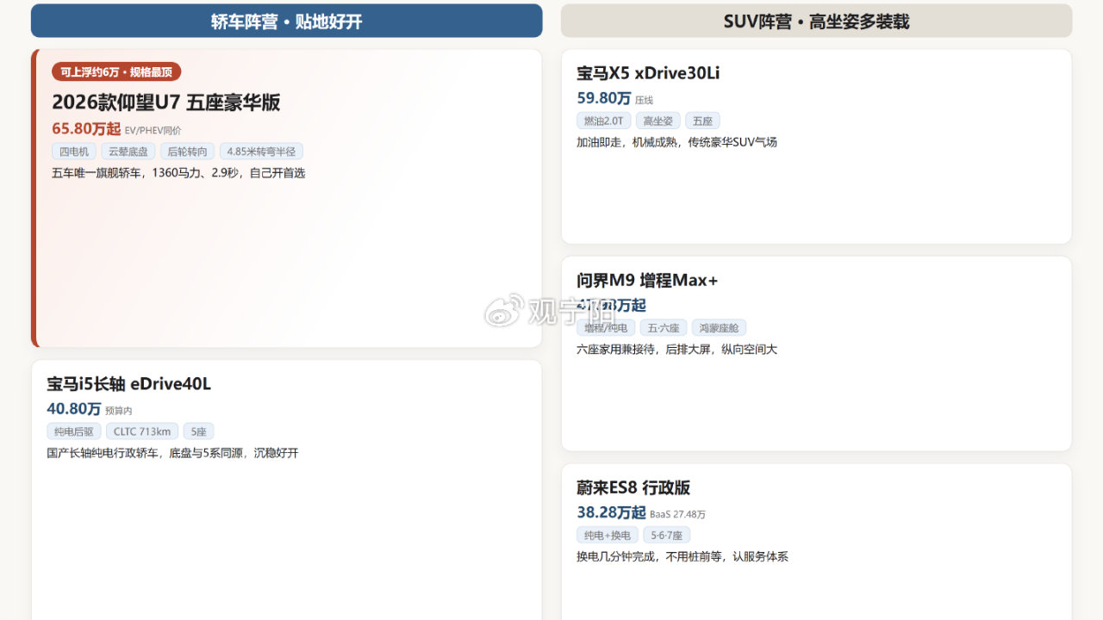Select the 纯电后驱 tag
The image size is (1103, 620).
[x=74, y=431]
